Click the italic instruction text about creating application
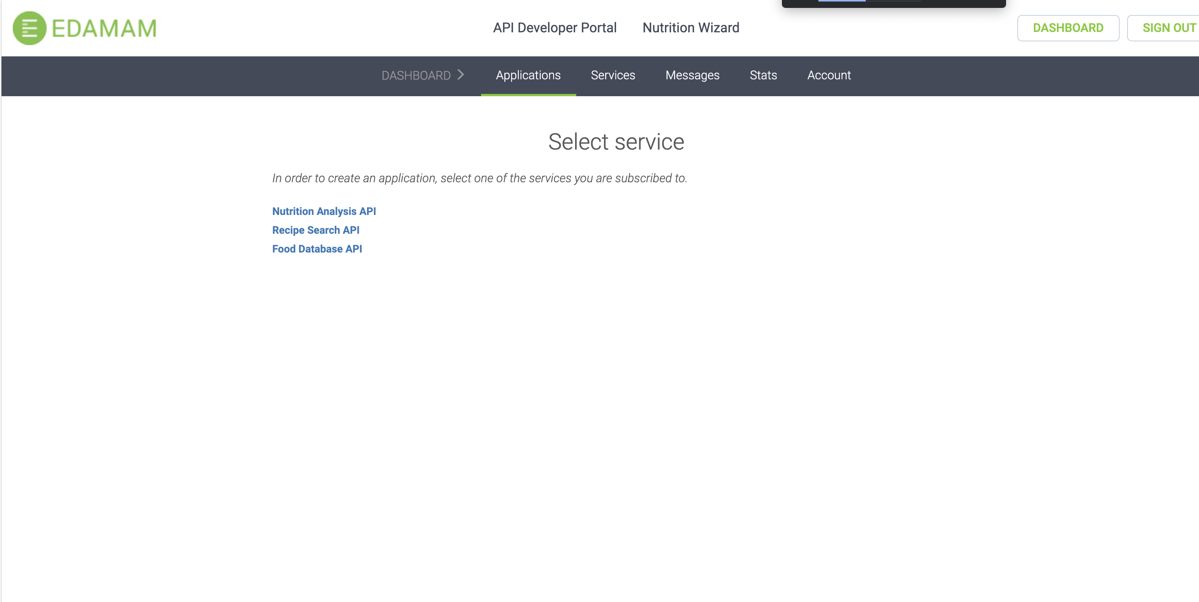Screen dimensions: 1199x602 (x=479, y=178)
